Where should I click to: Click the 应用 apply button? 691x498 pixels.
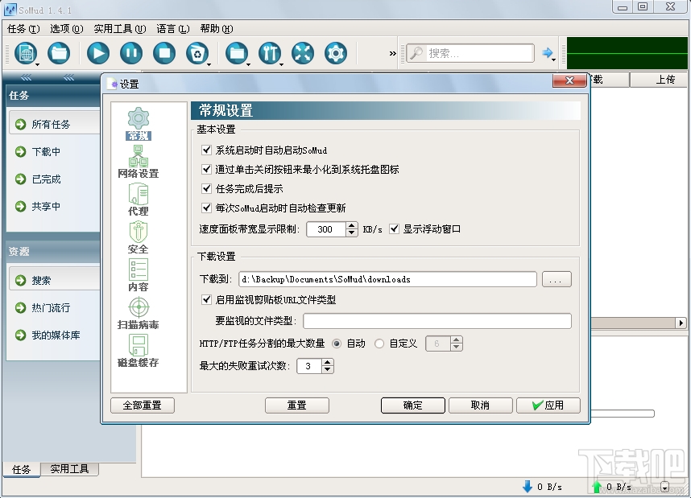(548, 405)
